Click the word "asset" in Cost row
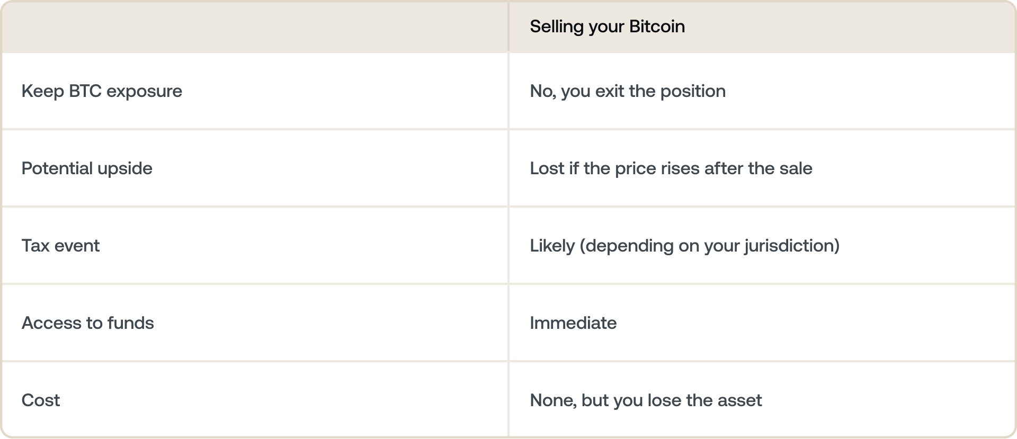Viewport: 1017px width, 439px height. [x=739, y=400]
